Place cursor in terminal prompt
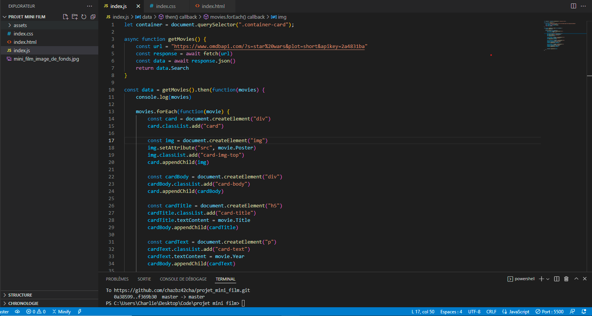Screen dimensions: 592x316 [244, 303]
